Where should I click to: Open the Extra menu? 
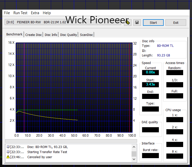pos(35,13)
